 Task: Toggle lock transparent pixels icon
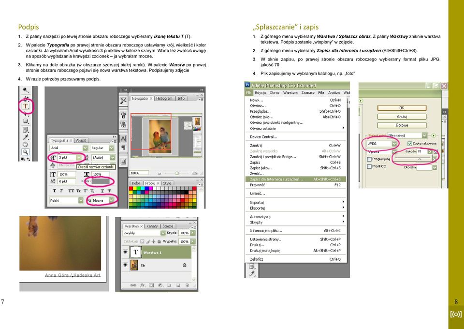click(142, 241)
